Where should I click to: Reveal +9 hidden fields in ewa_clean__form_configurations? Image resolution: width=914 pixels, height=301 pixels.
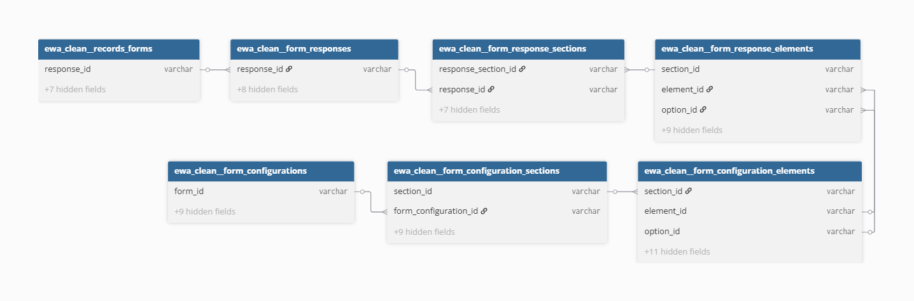tap(205, 211)
